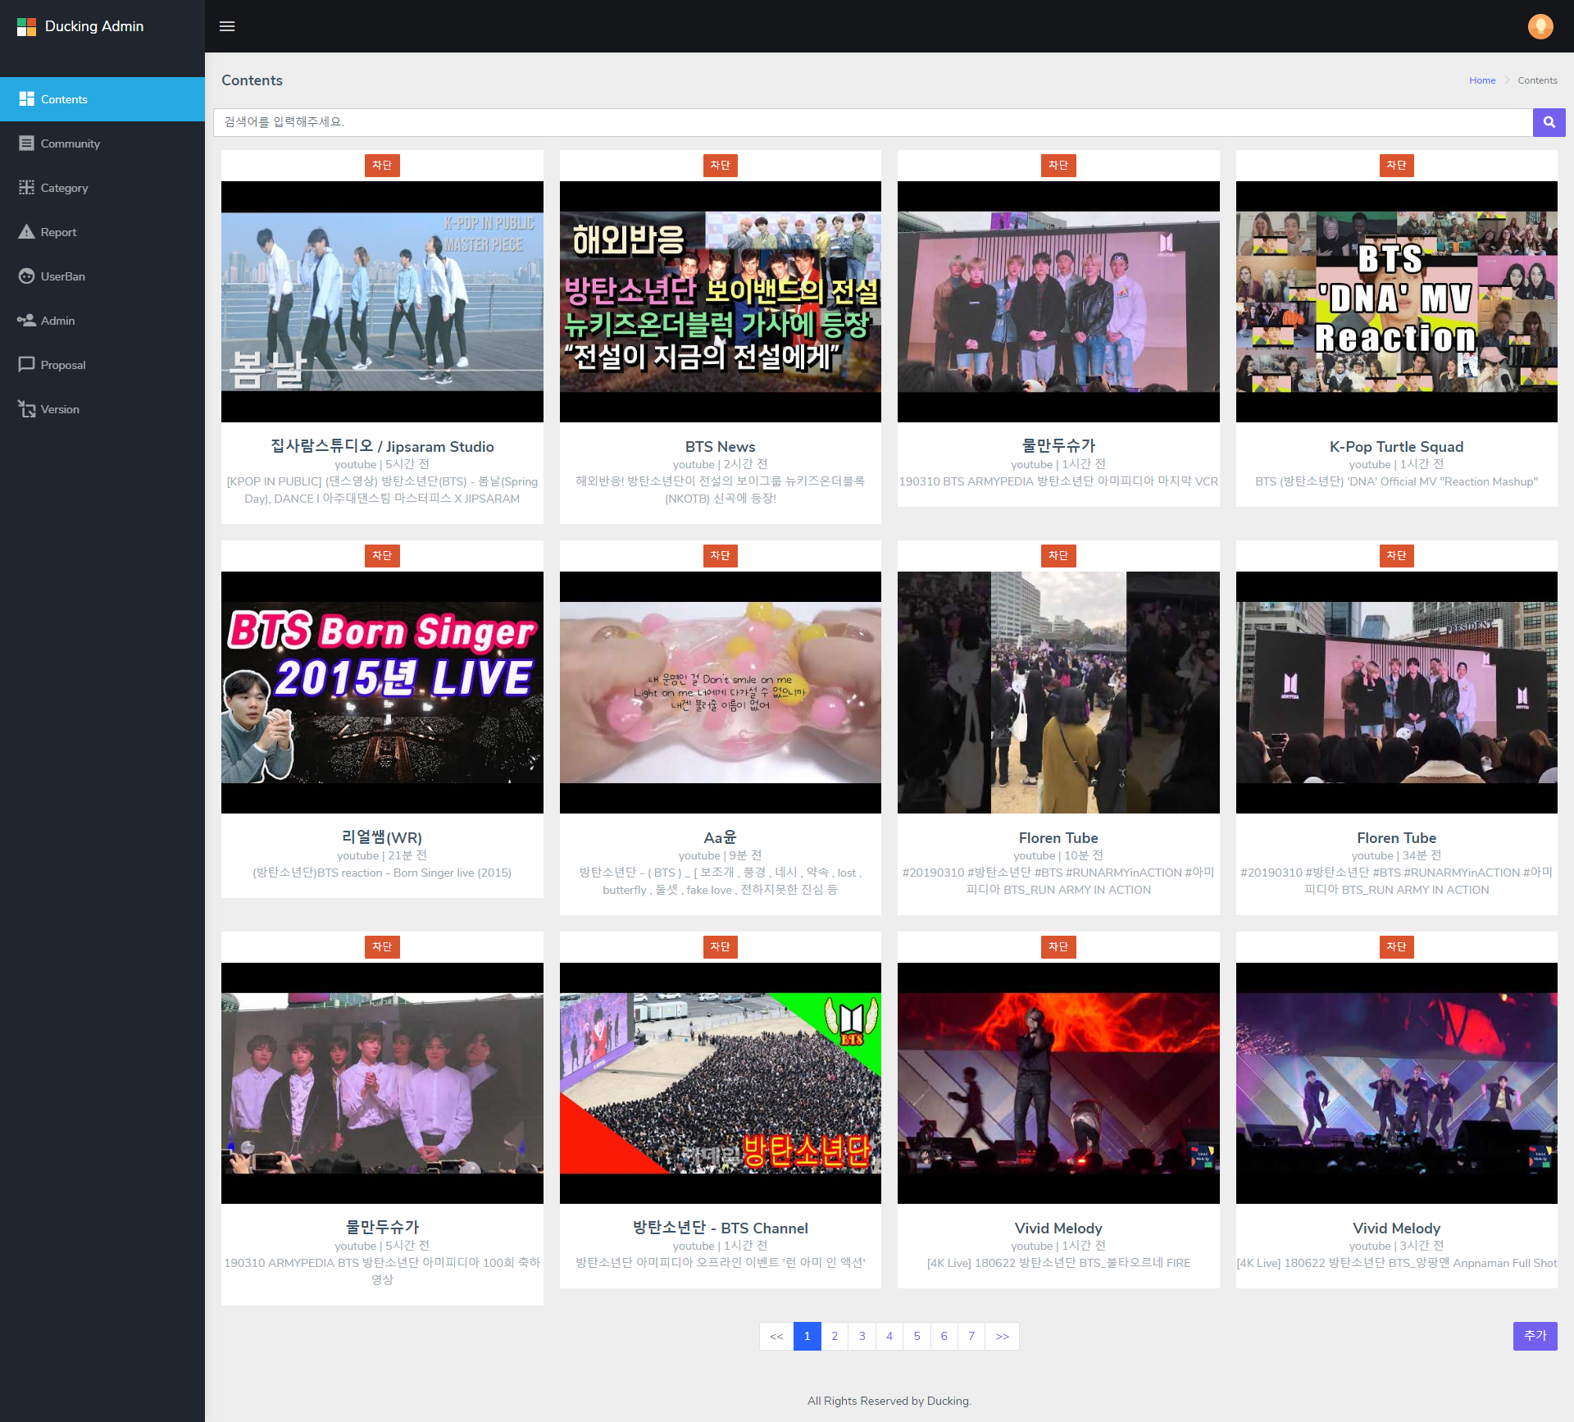Open Proposal menu item
This screenshot has height=1422, width=1574.
[102, 365]
